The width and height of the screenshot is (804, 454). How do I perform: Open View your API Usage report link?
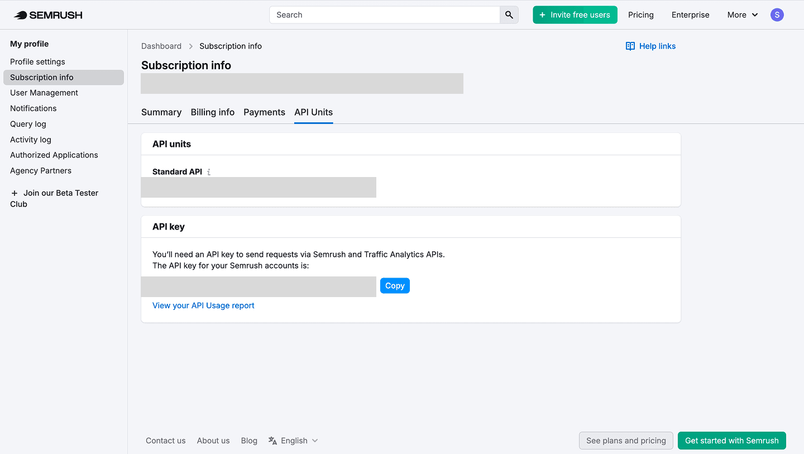click(203, 305)
